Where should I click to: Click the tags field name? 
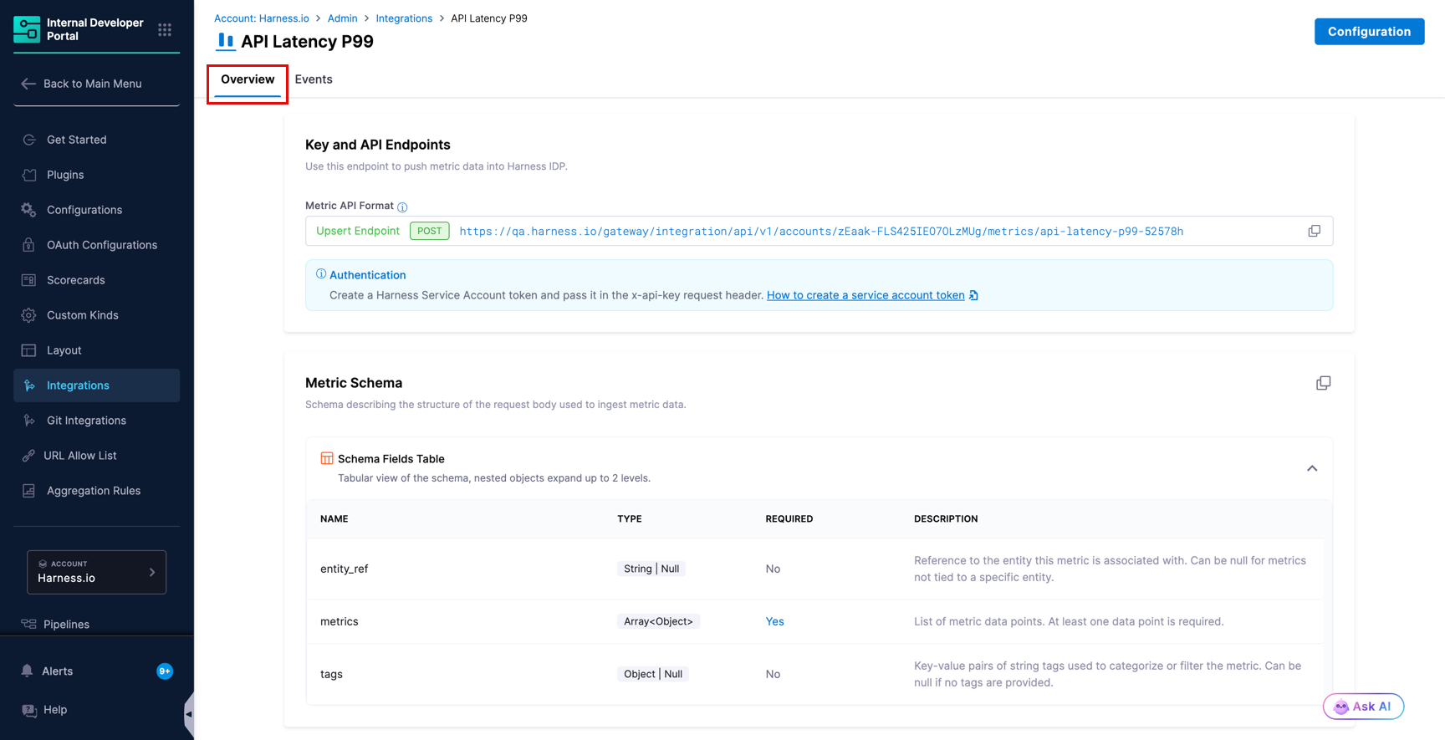[x=331, y=674]
